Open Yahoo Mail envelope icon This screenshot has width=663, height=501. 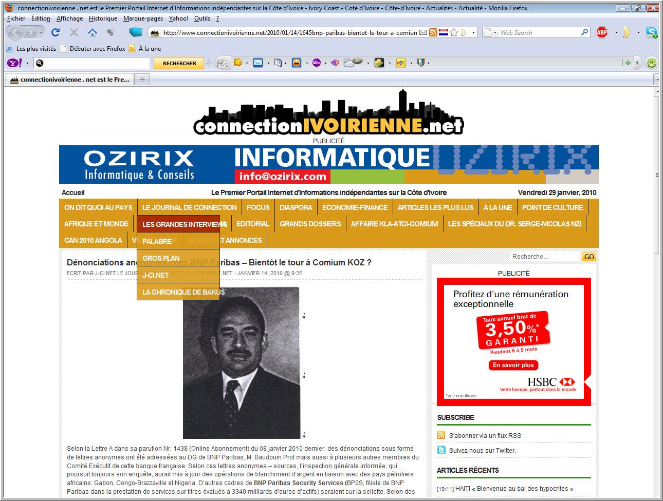[258, 63]
